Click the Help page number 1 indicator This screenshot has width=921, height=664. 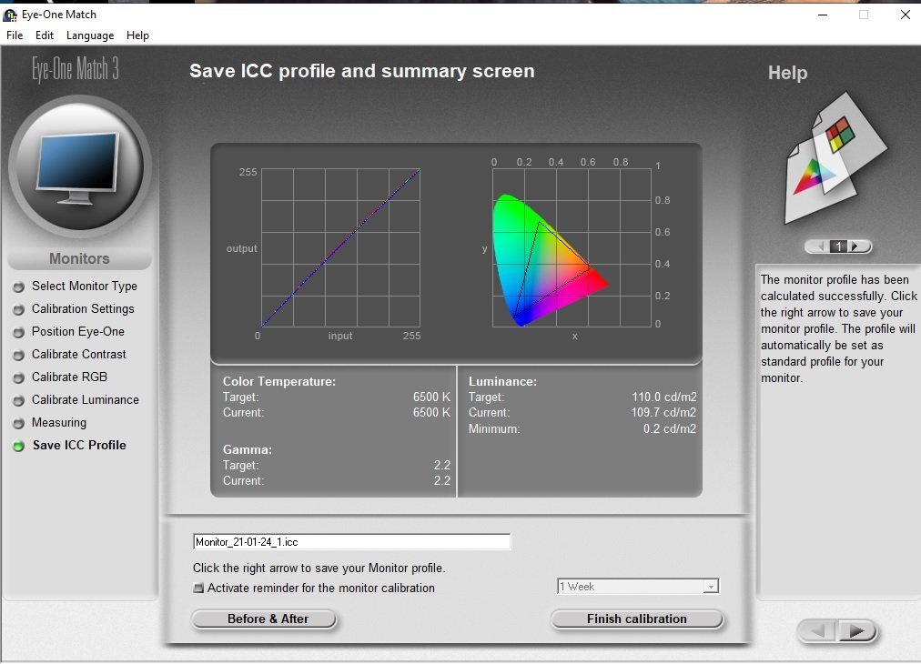tap(839, 246)
